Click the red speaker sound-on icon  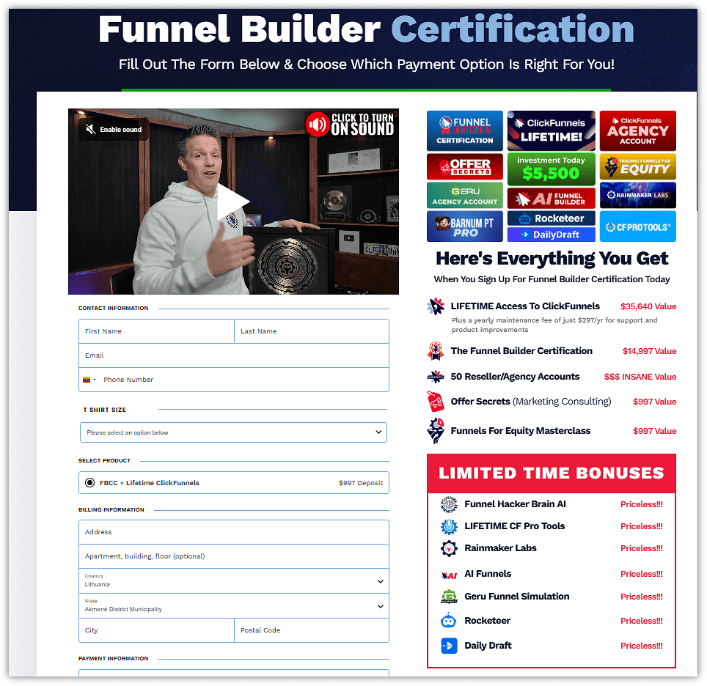pos(318,125)
